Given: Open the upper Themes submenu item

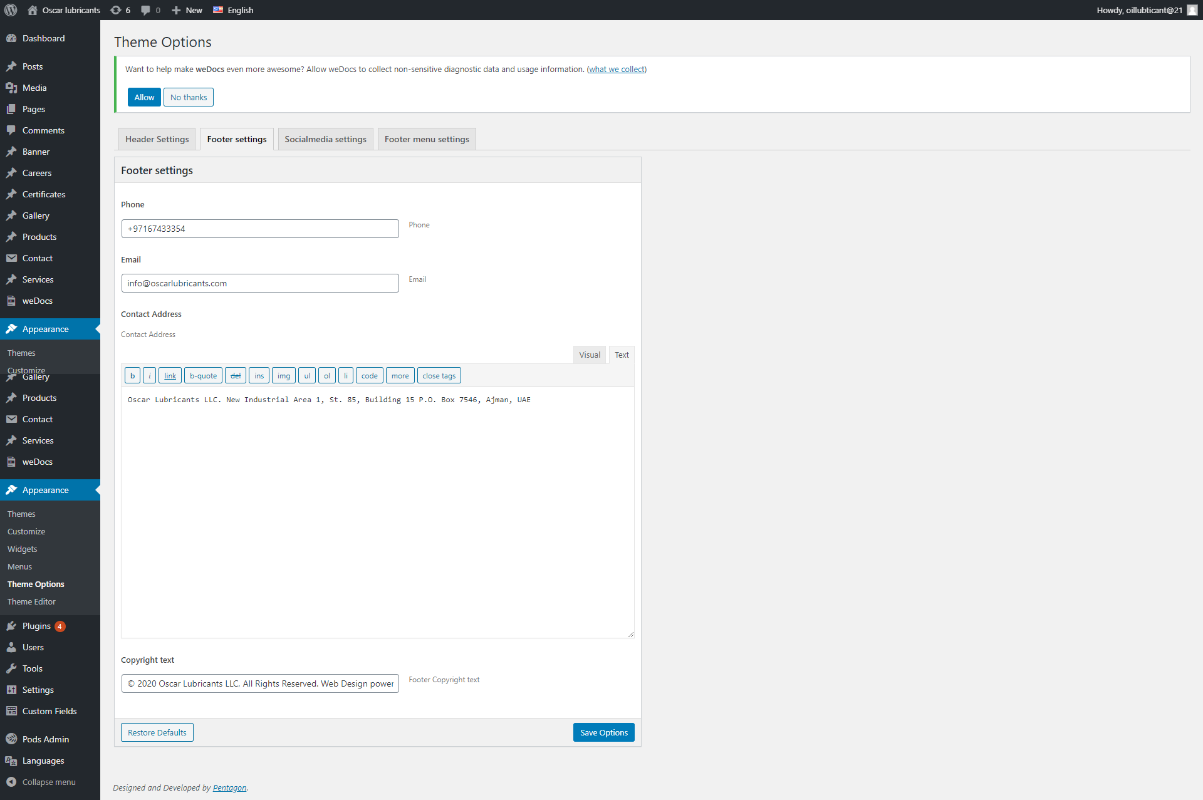Looking at the screenshot, I should pos(21,353).
